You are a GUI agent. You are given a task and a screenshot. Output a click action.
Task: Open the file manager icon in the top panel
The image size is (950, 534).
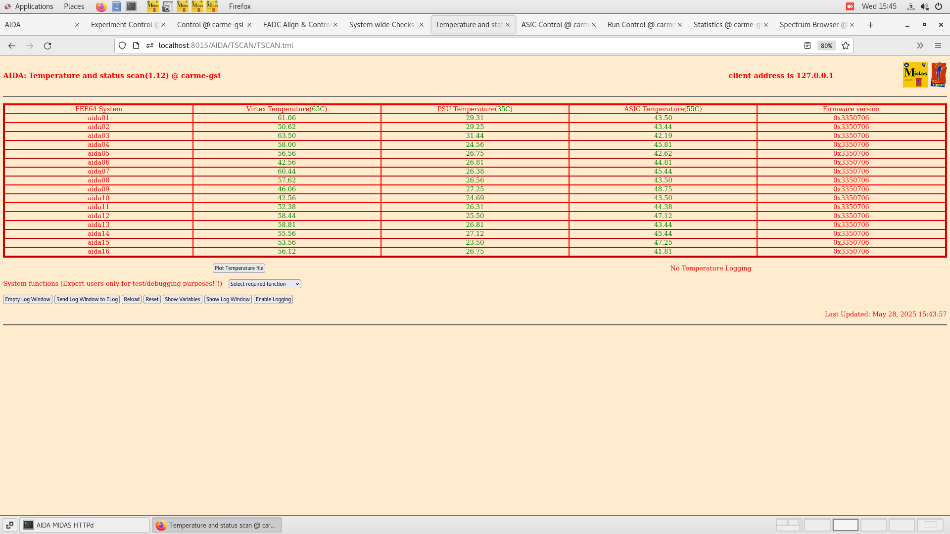pyautogui.click(x=116, y=6)
